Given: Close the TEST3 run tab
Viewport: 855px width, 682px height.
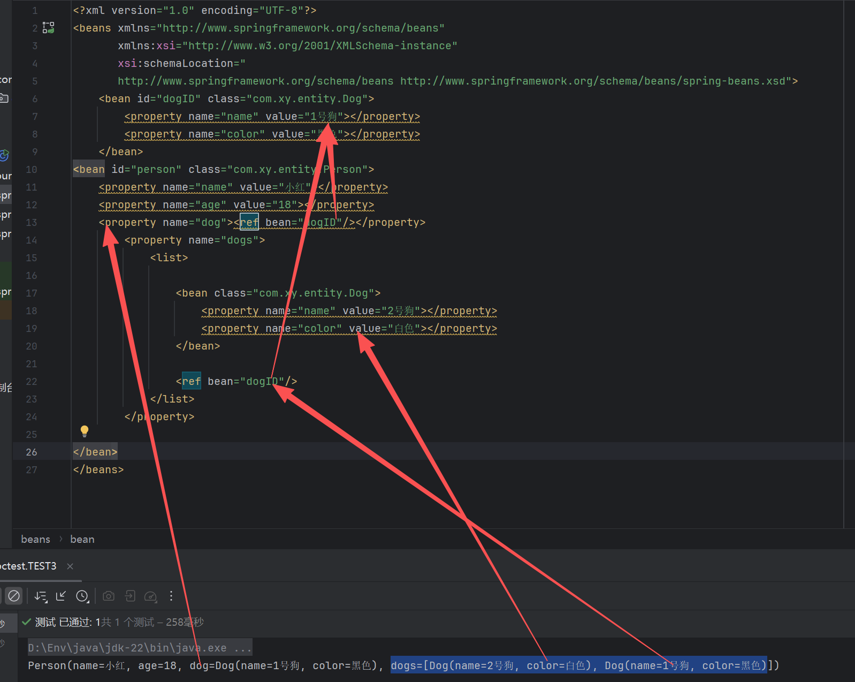Looking at the screenshot, I should click(70, 566).
